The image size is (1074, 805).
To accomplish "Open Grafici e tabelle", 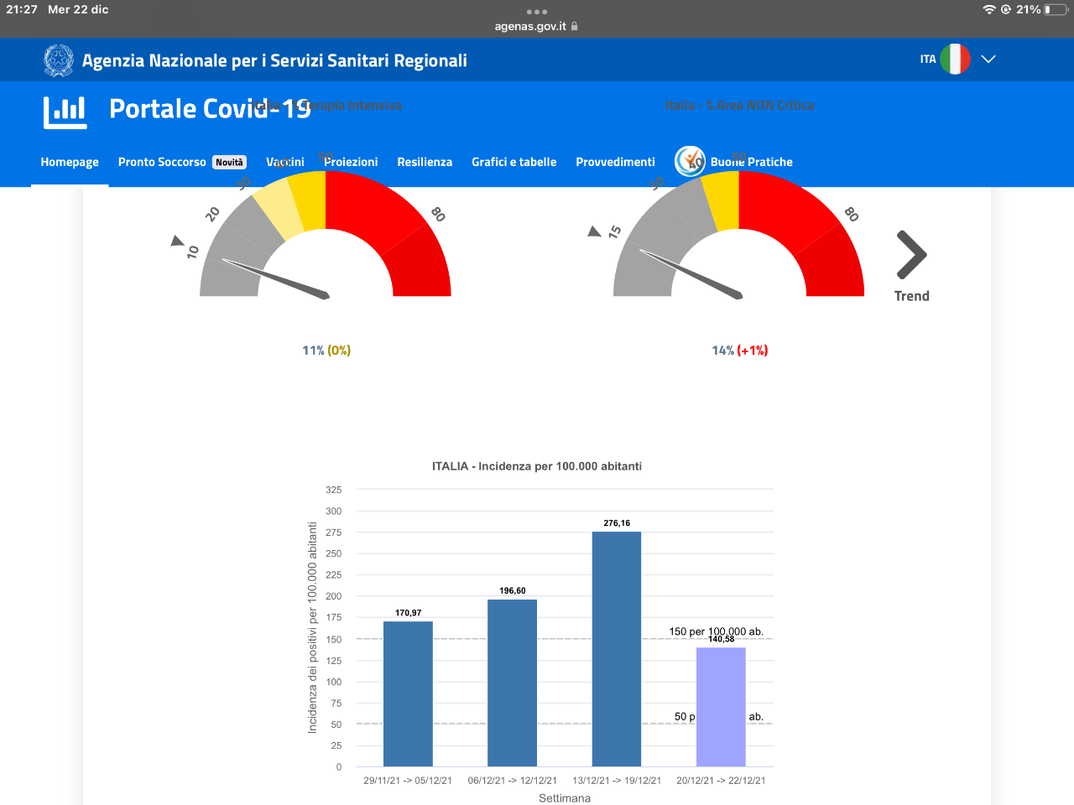I will pyautogui.click(x=514, y=162).
